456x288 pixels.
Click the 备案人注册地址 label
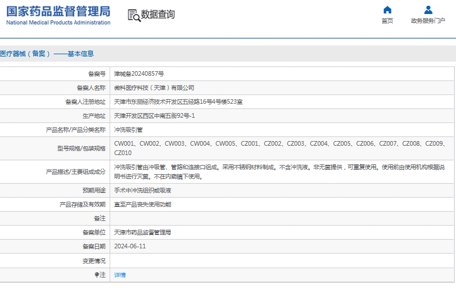[x=85, y=101]
